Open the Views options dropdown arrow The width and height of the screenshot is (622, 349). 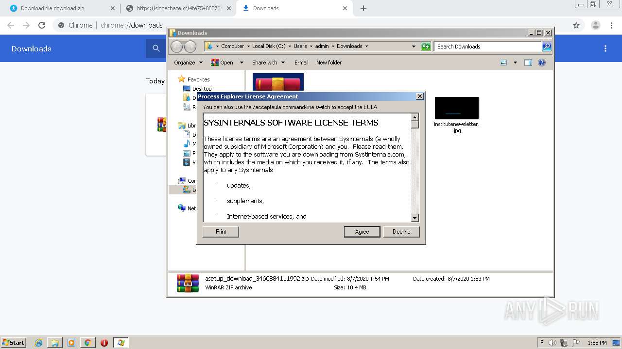515,63
